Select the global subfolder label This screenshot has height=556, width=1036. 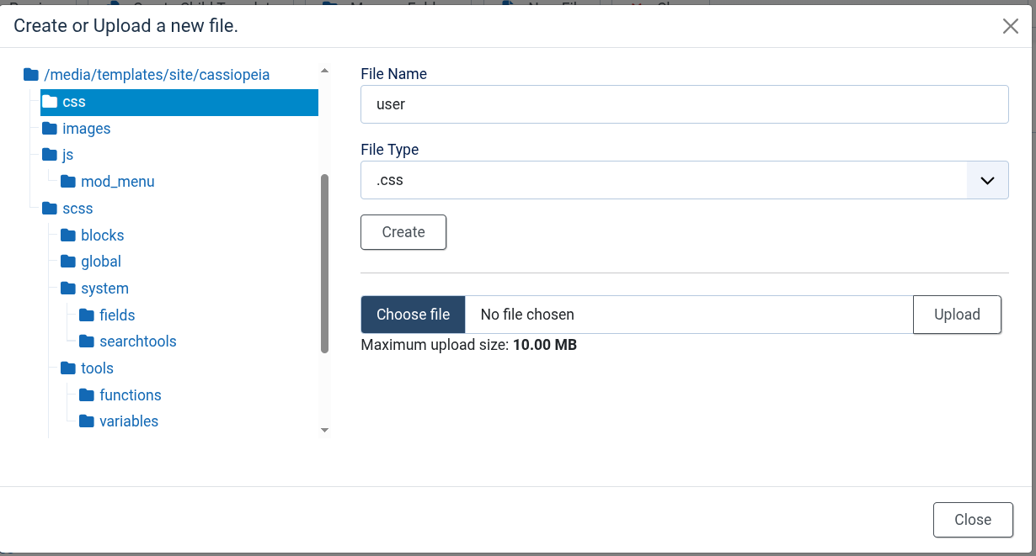pyautogui.click(x=101, y=262)
